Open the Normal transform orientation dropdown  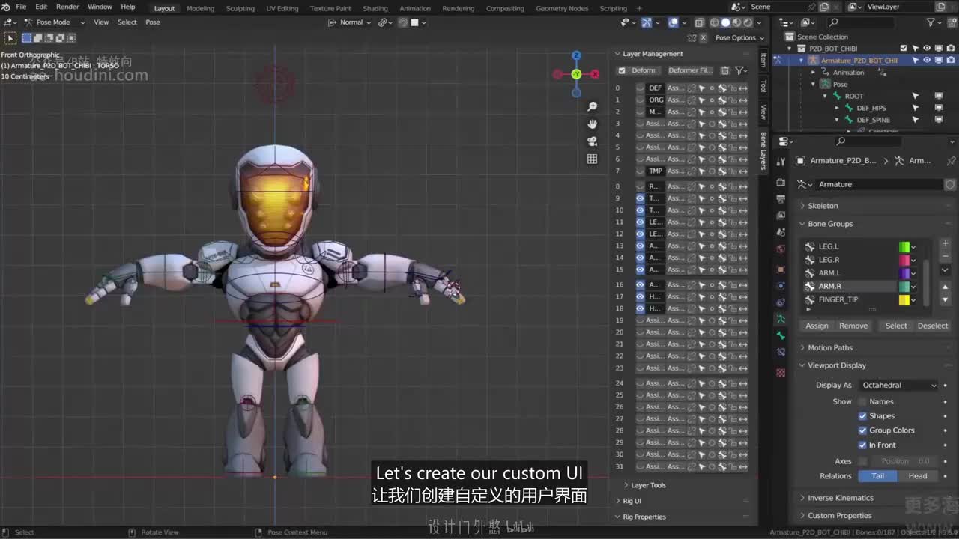350,22
